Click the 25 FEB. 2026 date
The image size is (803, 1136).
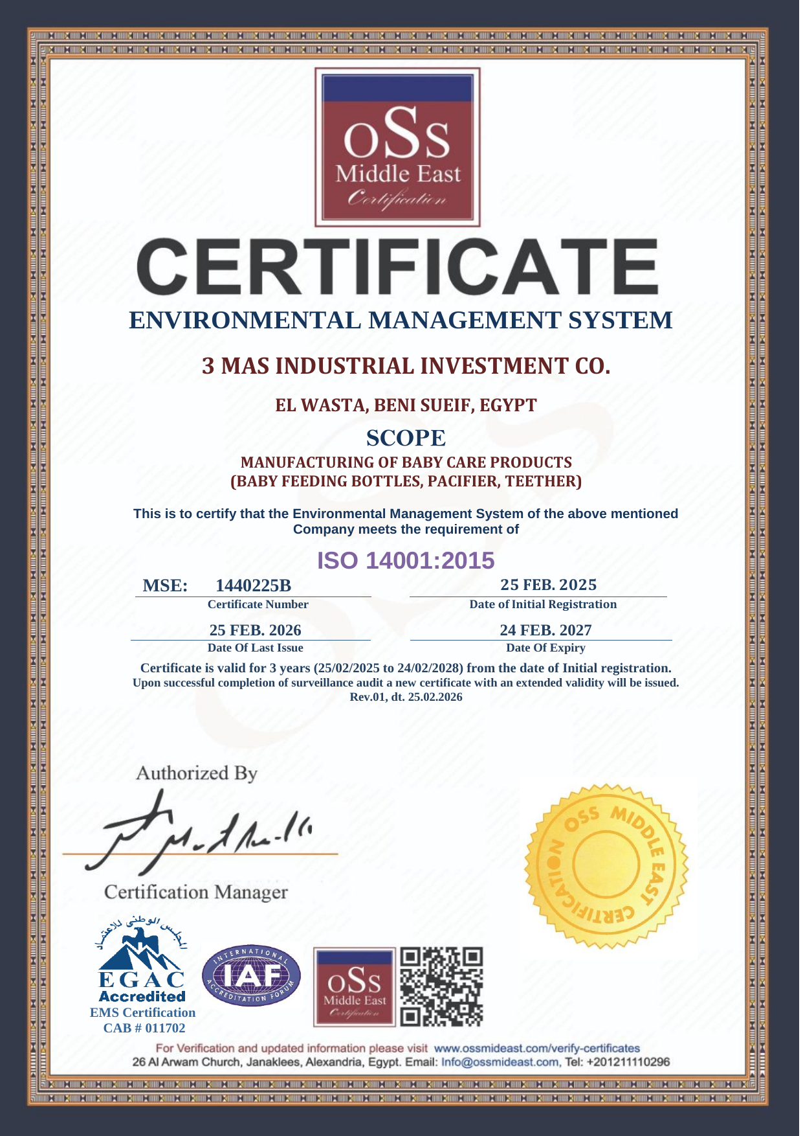(x=255, y=630)
